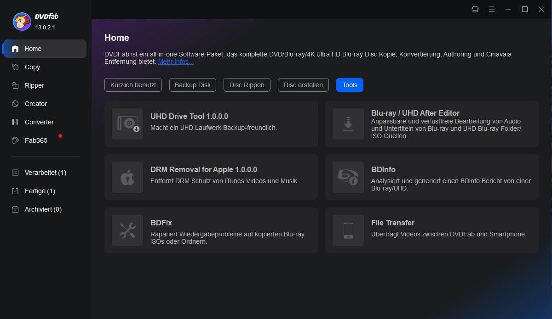
Task: Click the Blu-ray / UHD After Editor download icon
Action: tap(348, 124)
